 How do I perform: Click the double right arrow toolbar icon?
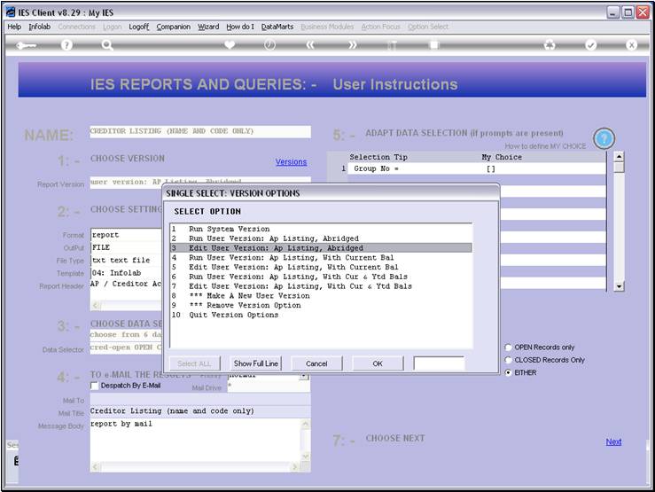click(352, 44)
